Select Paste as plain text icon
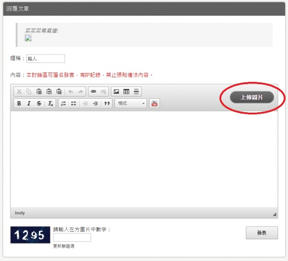Screen dimensions: 288x261 [x=49, y=91]
